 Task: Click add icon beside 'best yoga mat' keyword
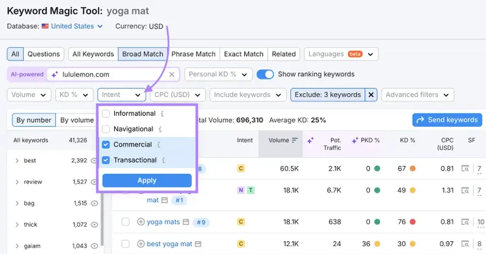click(x=141, y=244)
